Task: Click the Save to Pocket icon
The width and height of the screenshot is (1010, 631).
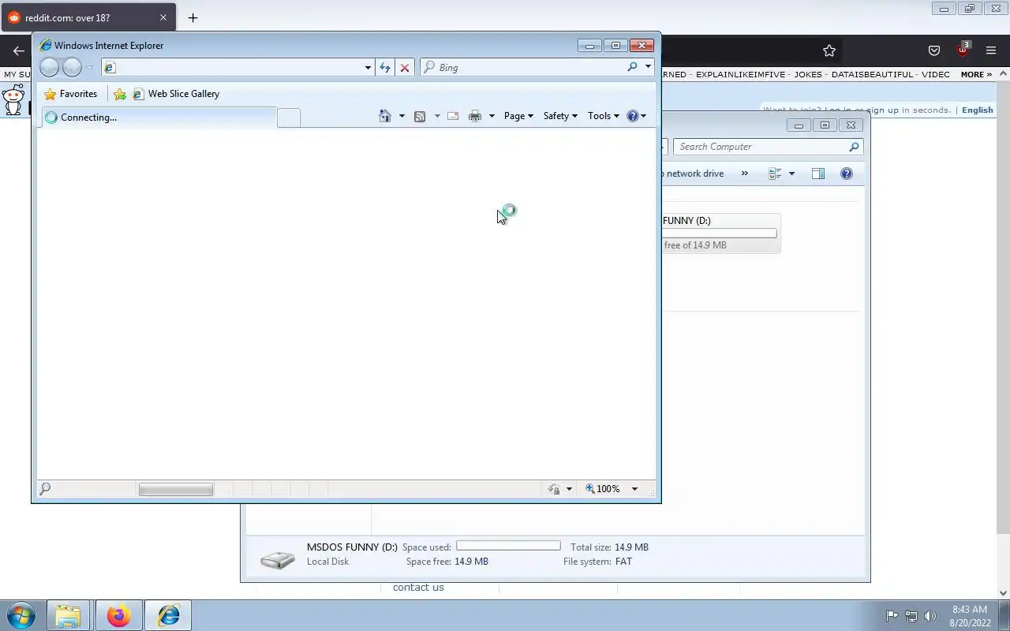Action: coord(934,50)
